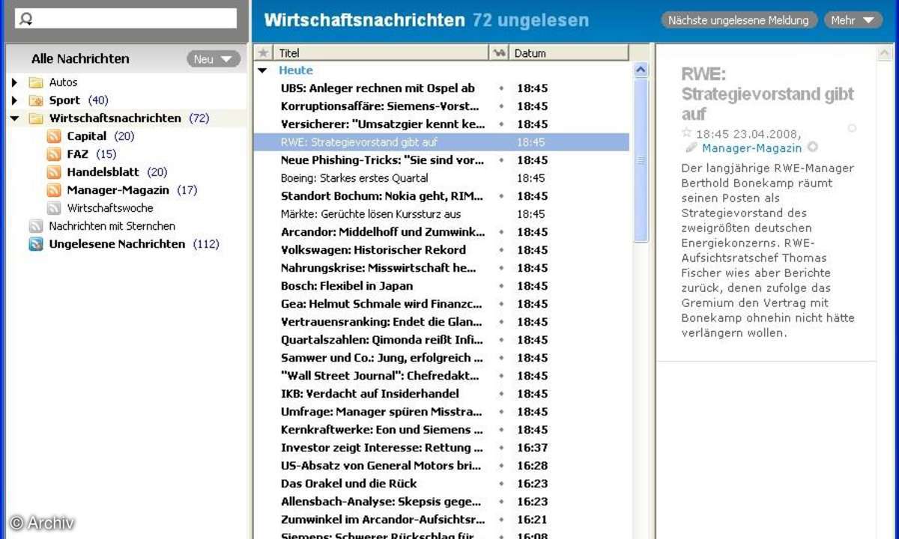Click the icon beside Nachrichten mit Sternchen
The width and height of the screenshot is (899, 539).
[36, 226]
